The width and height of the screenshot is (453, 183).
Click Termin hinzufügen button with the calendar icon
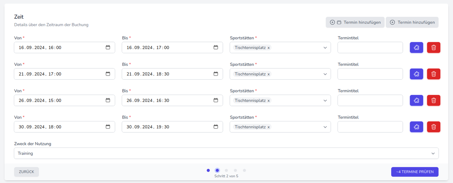coord(355,22)
